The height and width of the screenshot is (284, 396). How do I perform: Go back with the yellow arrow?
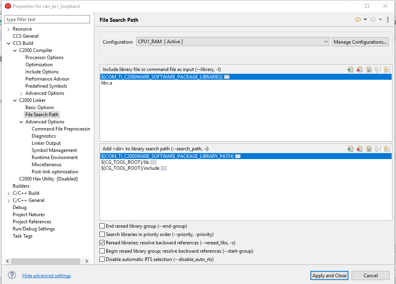point(358,19)
